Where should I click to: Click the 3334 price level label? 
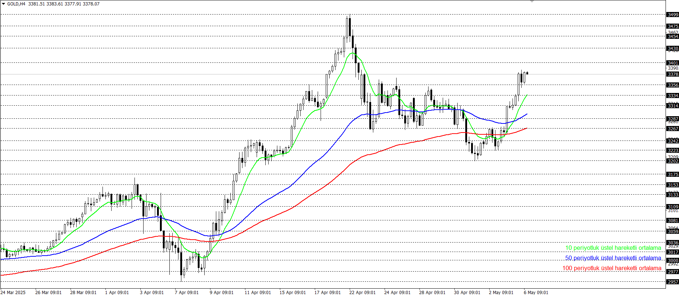pos(672,96)
